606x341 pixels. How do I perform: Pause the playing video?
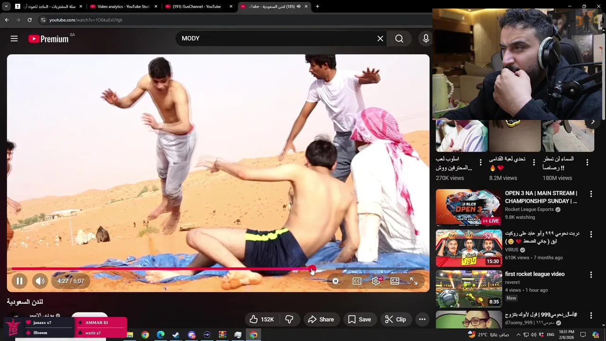[x=19, y=281]
